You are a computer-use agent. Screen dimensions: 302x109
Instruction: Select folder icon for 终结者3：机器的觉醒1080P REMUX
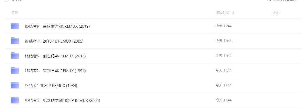pos(15,100)
